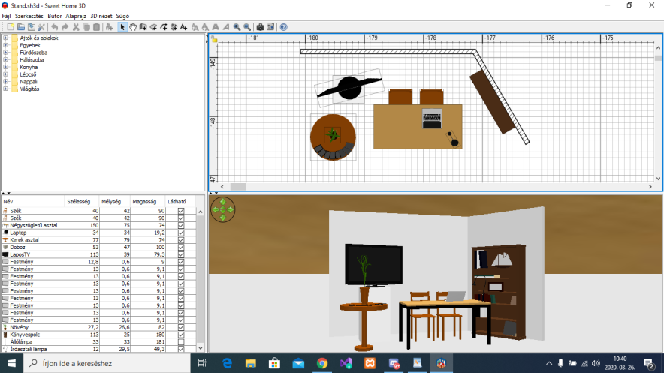Expand the Konyha catalog category
This screenshot has height=373, width=664.
point(6,67)
